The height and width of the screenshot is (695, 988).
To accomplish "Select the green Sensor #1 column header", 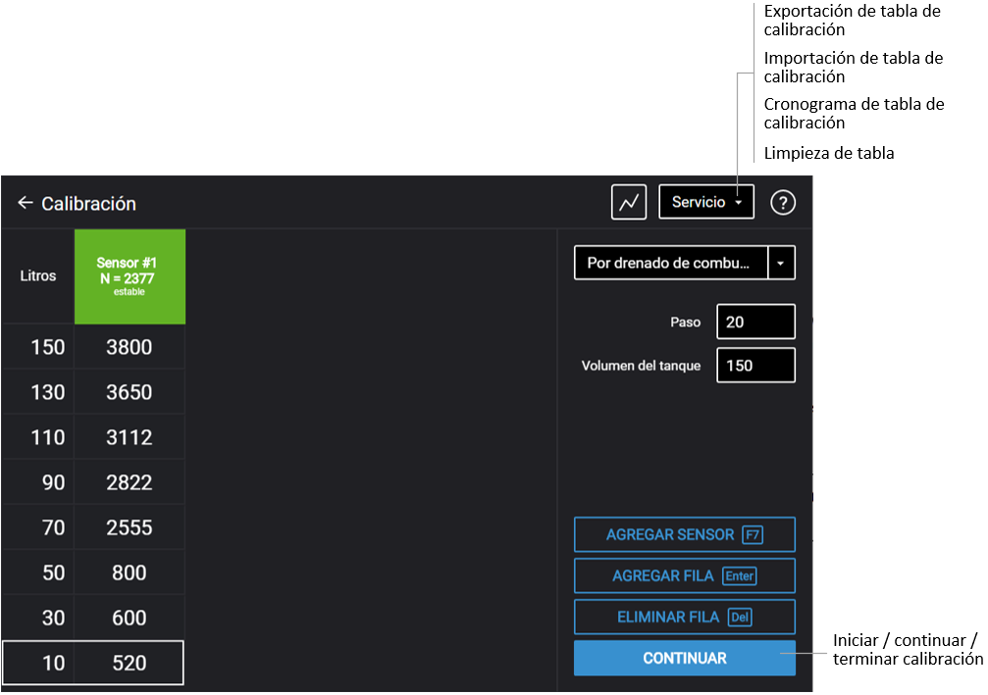I will (x=130, y=276).
